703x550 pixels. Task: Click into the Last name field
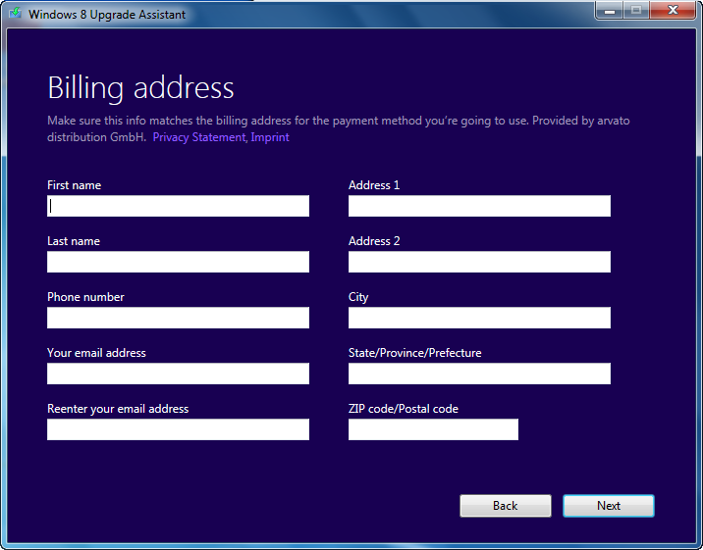[178, 262]
